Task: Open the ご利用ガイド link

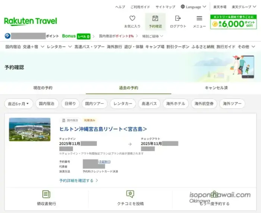Action: click(140, 7)
